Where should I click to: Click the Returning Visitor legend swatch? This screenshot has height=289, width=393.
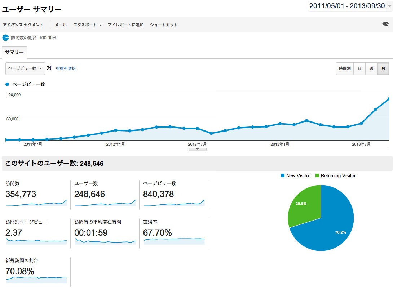click(317, 175)
